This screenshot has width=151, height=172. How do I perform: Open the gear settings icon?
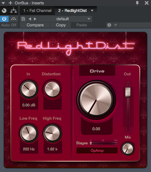tap(109, 25)
